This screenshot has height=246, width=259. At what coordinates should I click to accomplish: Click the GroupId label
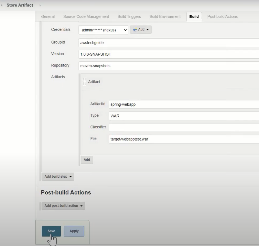(58, 42)
